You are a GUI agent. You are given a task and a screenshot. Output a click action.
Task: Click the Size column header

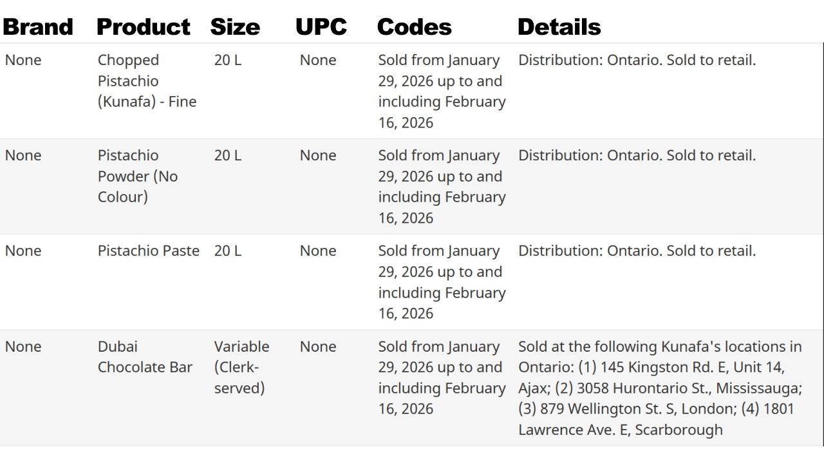[x=235, y=27]
